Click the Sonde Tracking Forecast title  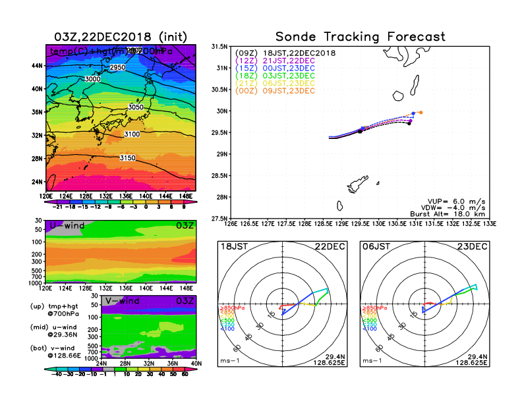(x=360, y=37)
